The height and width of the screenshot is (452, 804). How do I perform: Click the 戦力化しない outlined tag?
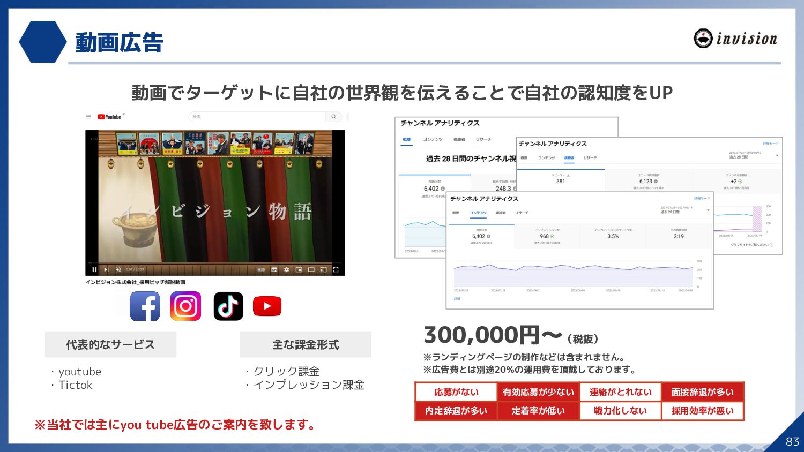click(x=621, y=411)
